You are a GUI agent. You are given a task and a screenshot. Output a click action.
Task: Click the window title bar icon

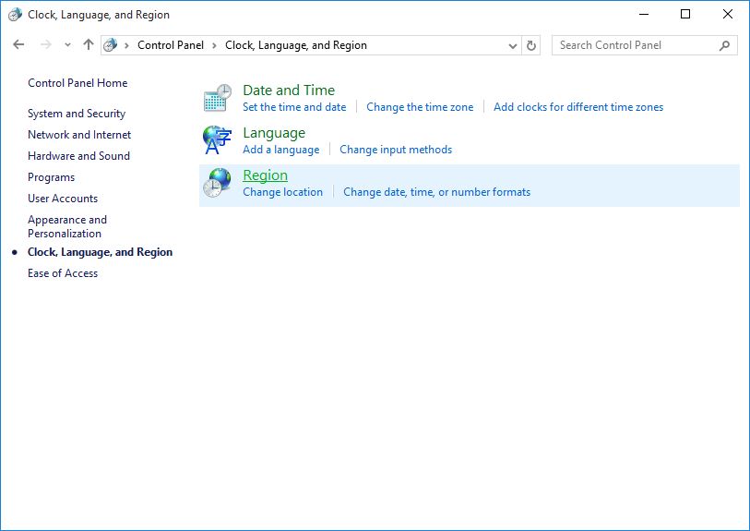[15, 15]
